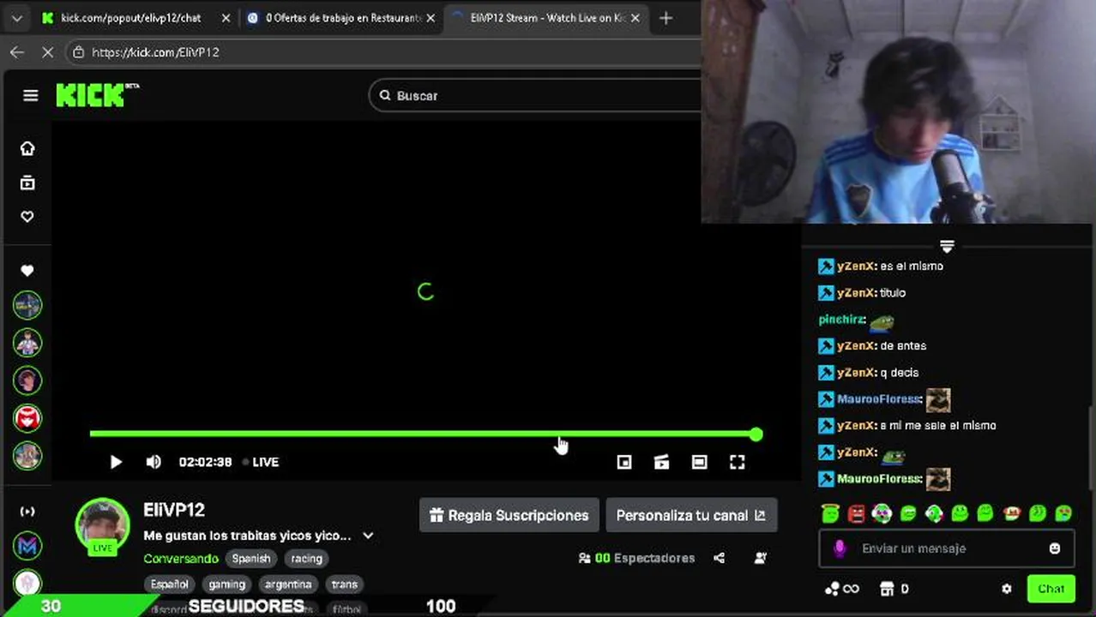The height and width of the screenshot is (617, 1096).
Task: Open the recommended channel with the M logo
Action: pyautogui.click(x=27, y=546)
